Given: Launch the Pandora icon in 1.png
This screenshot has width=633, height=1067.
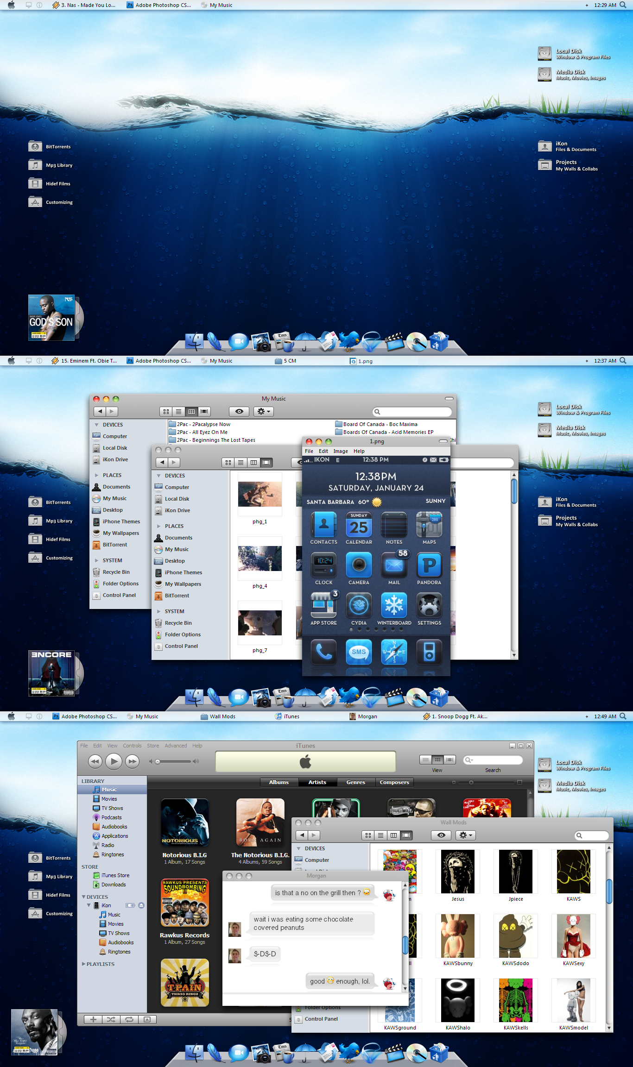Looking at the screenshot, I should (x=429, y=565).
